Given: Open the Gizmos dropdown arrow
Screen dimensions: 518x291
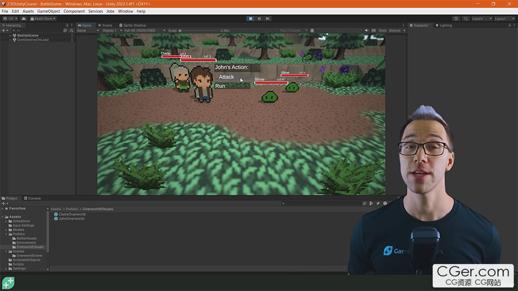Looking at the screenshot, I should coord(404,31).
